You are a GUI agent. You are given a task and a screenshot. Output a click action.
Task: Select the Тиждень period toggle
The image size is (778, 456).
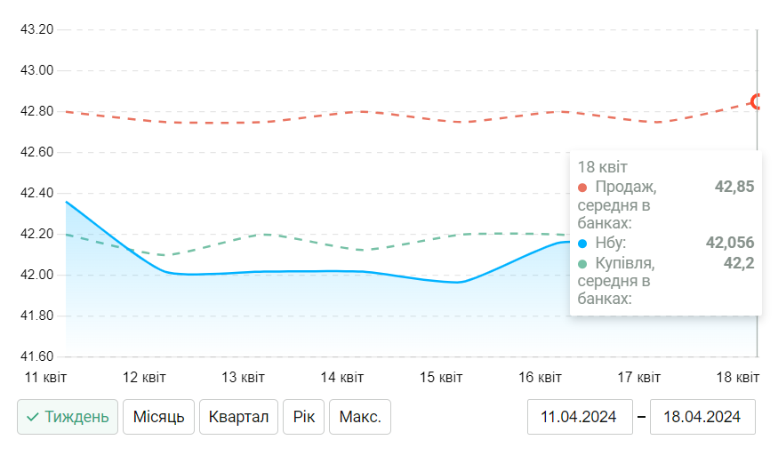[68, 417]
